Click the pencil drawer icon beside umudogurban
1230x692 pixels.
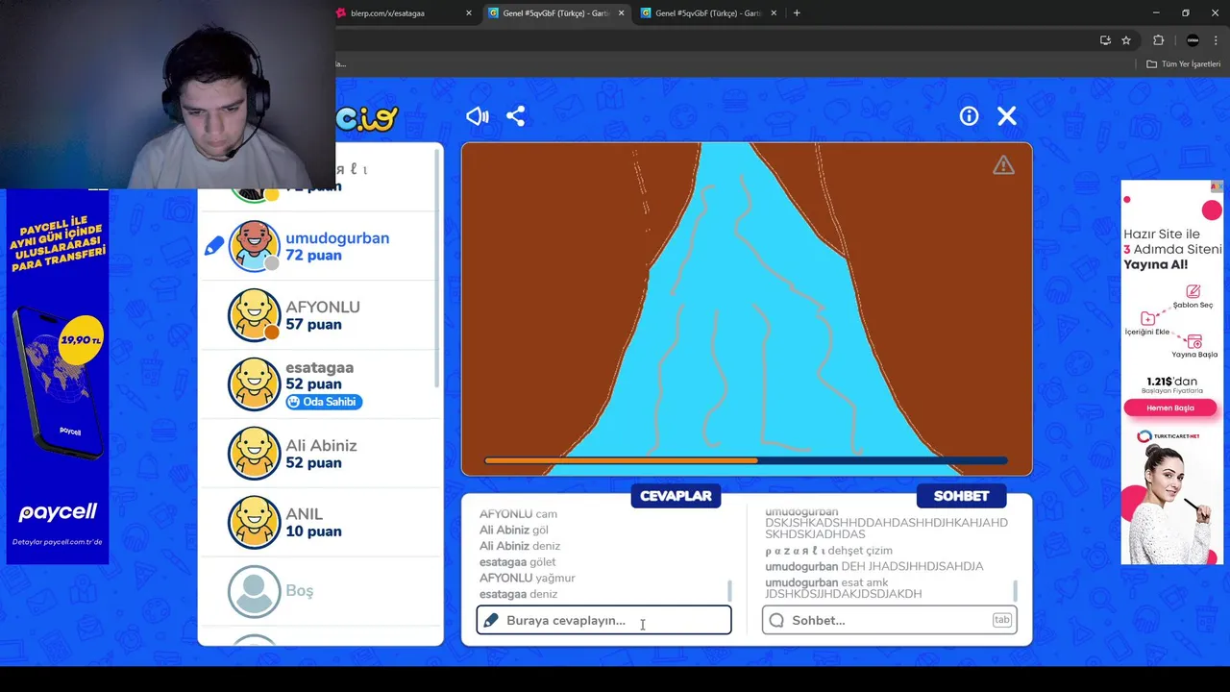[x=214, y=246]
